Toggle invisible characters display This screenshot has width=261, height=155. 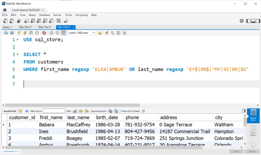pos(119,33)
